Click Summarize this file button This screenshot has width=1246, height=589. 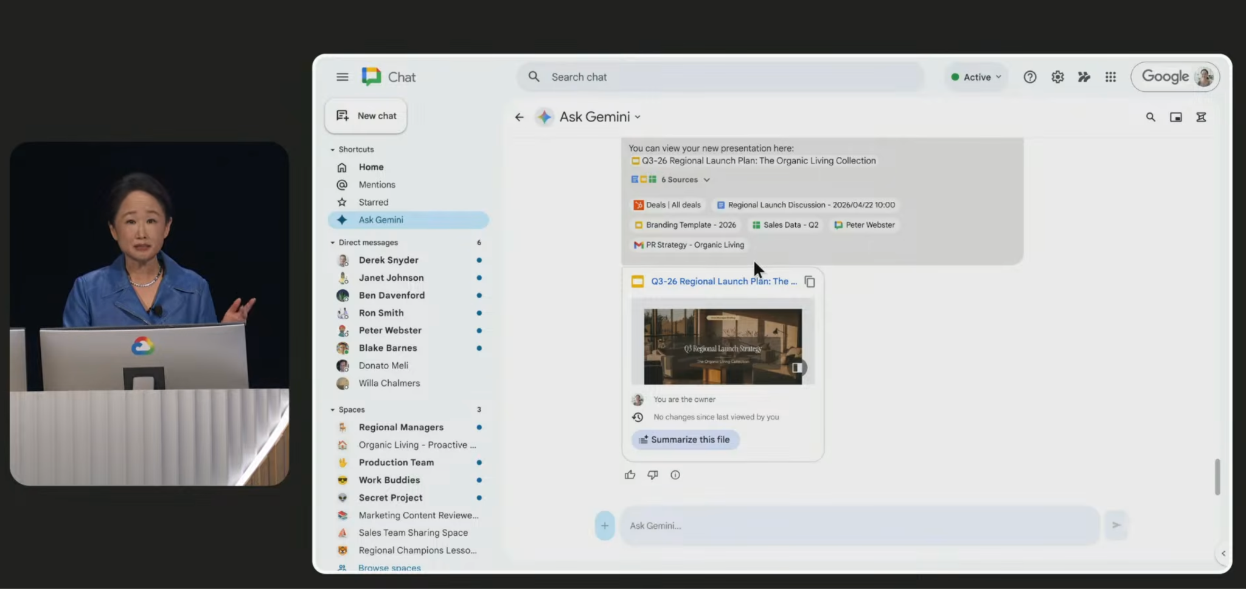(x=685, y=439)
